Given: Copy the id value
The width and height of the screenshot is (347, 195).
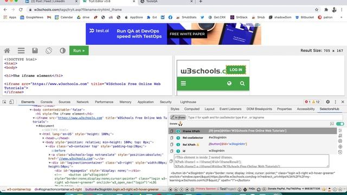Looking at the screenshot, I should pyautogui.click(x=171, y=151).
